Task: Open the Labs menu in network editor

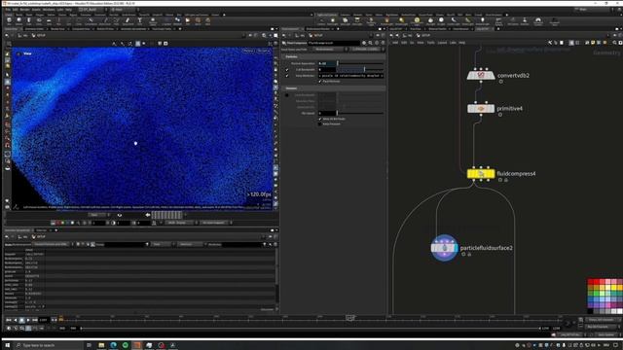Action: [x=453, y=43]
